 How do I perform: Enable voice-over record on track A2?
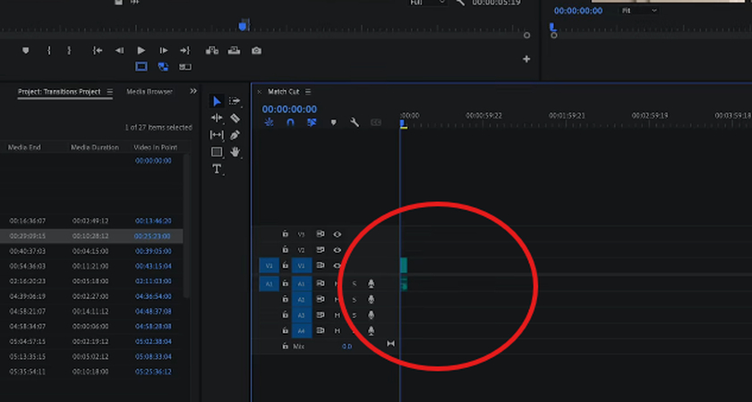tap(371, 299)
